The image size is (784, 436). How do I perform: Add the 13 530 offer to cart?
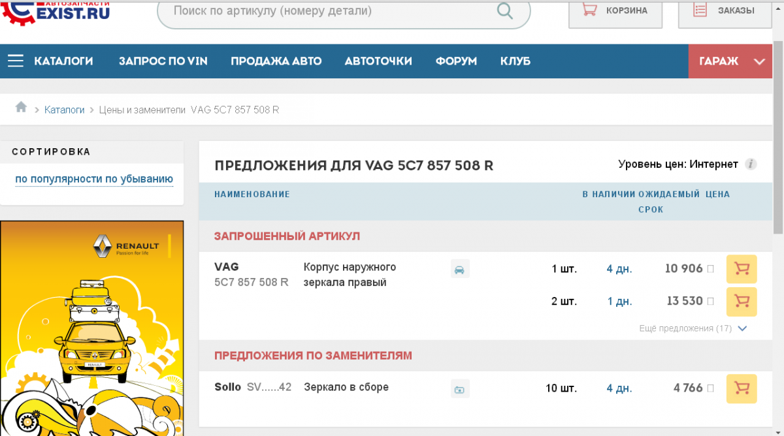coord(742,302)
